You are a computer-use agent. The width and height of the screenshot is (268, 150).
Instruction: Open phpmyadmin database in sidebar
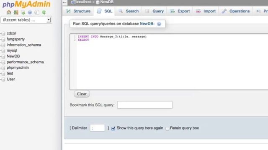18,67
